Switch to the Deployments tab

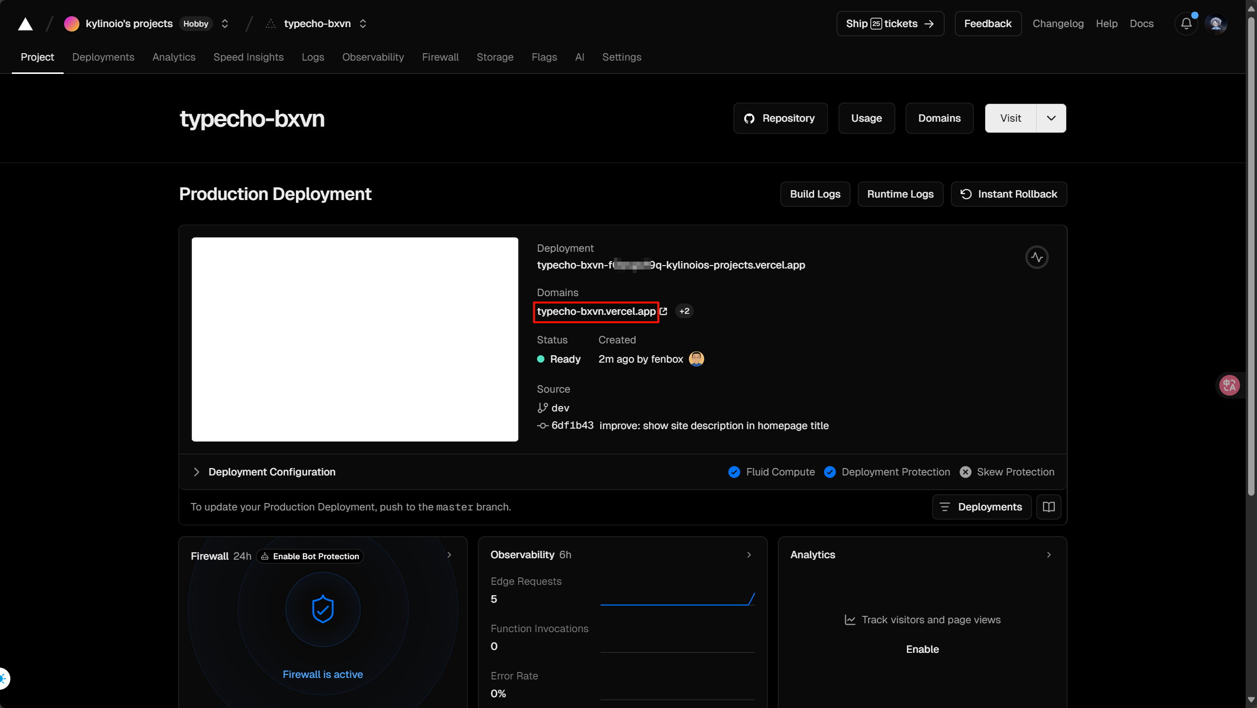pyautogui.click(x=103, y=57)
